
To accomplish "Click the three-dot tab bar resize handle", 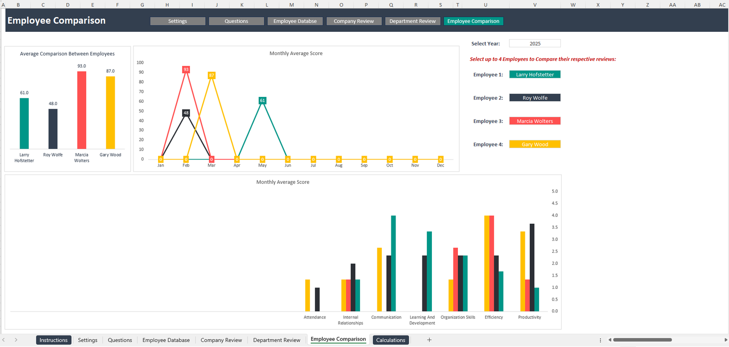I will 600,340.
